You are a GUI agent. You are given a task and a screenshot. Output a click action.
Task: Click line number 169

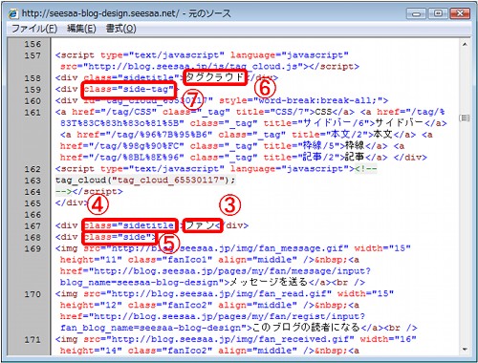point(33,248)
